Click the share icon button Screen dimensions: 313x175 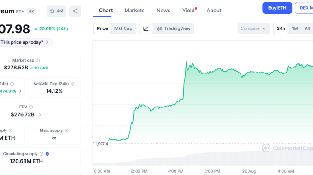tap(75, 11)
